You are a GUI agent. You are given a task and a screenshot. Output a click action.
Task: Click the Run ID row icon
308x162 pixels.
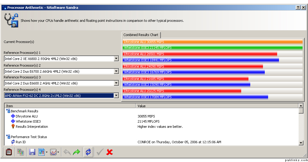point(13,142)
